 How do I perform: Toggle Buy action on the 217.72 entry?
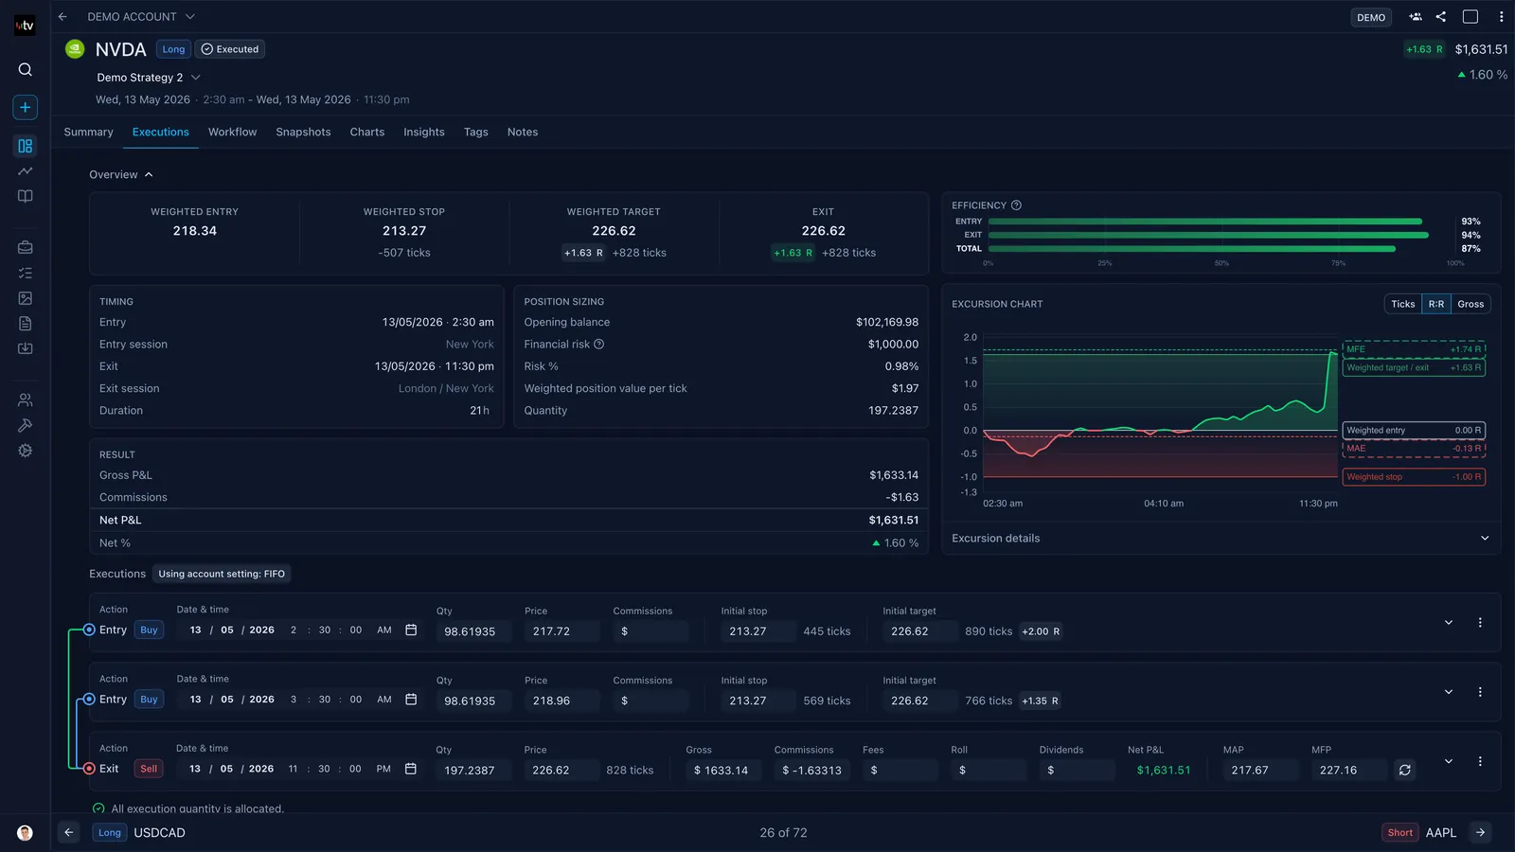click(x=149, y=630)
